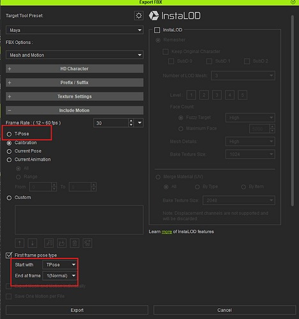Click the load-into-folder icon below Custom list
The height and width of the screenshot is (319, 299).
[62, 243]
